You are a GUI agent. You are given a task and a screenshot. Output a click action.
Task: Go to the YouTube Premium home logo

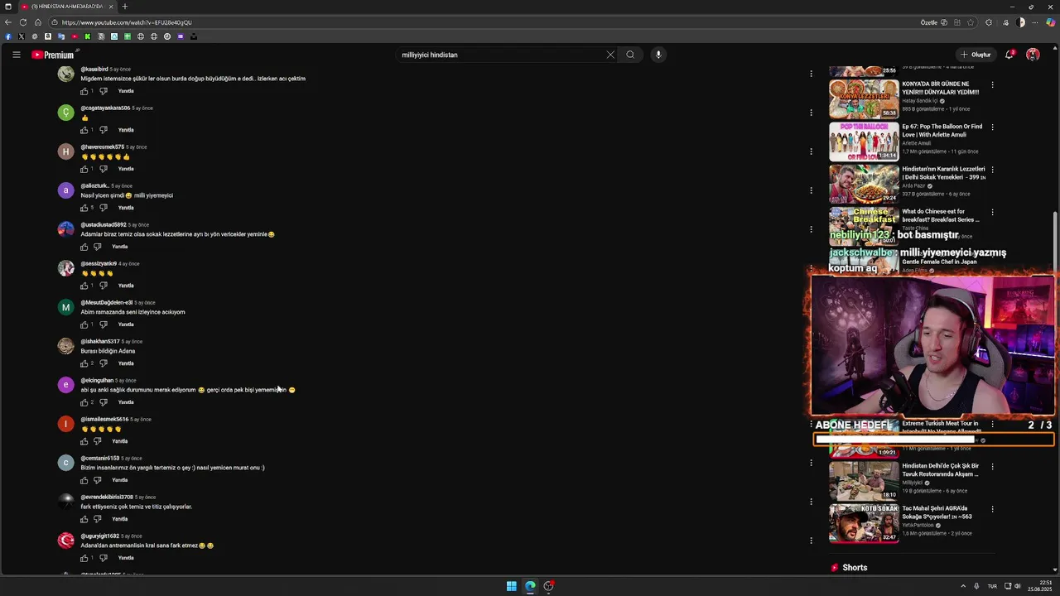pyautogui.click(x=53, y=55)
